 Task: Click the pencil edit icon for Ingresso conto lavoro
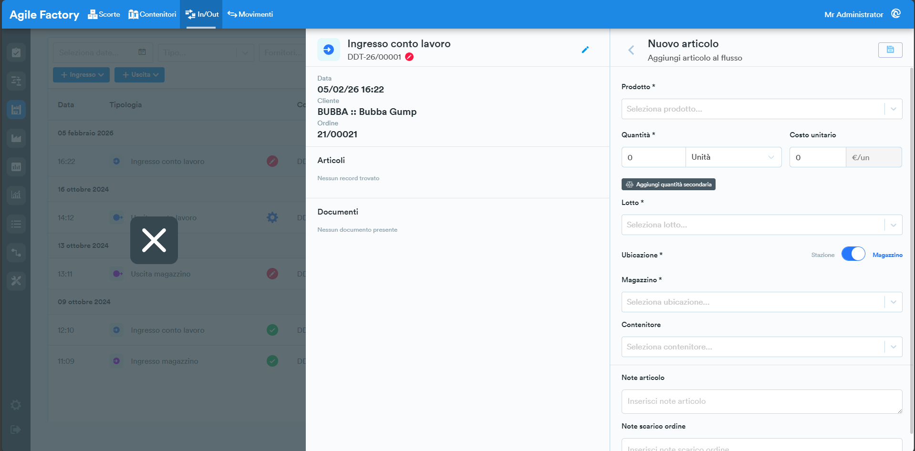point(585,50)
